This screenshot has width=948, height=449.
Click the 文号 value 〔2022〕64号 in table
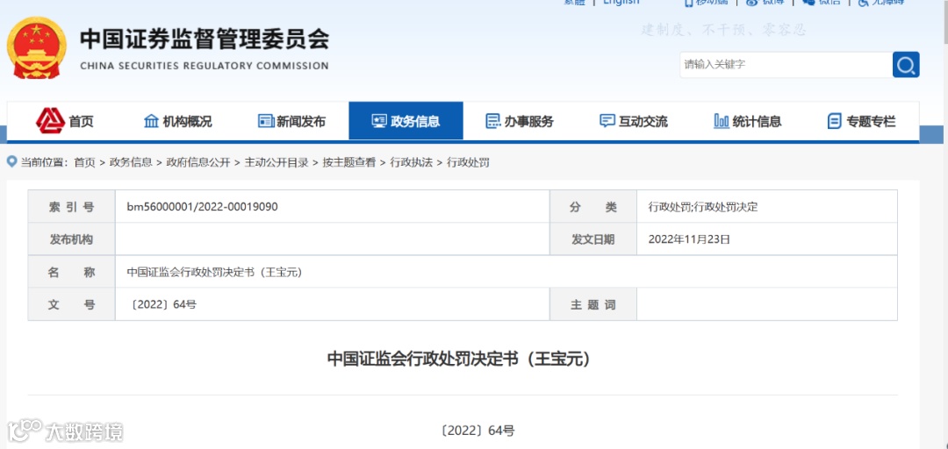pyautogui.click(x=162, y=304)
